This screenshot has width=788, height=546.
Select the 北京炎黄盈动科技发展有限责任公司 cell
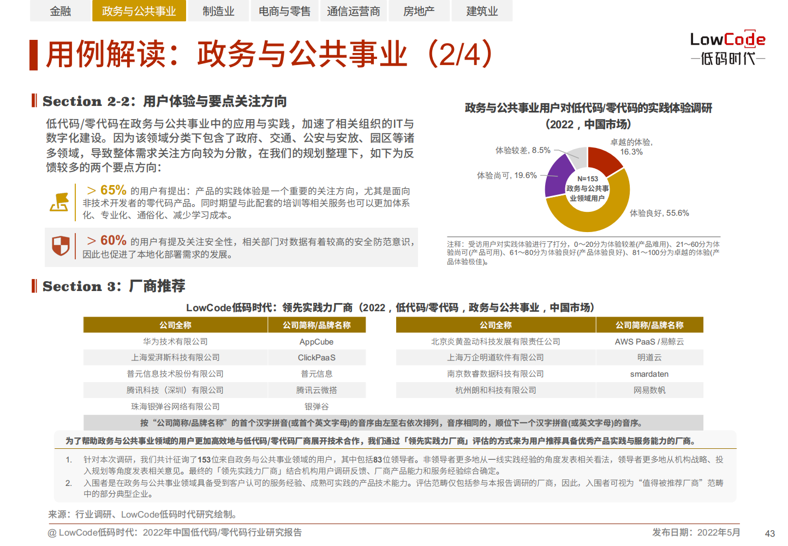tap(496, 341)
